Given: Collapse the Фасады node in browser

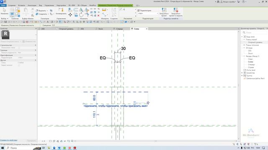Looking at the screenshot, I should coord(244,56).
